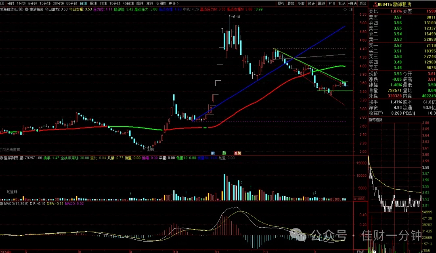Click the 现价 3.53 row

385,74
